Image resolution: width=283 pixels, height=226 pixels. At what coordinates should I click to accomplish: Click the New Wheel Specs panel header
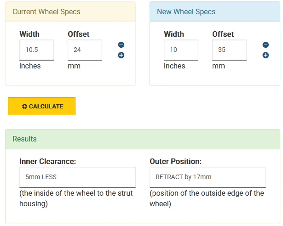tap(215, 12)
